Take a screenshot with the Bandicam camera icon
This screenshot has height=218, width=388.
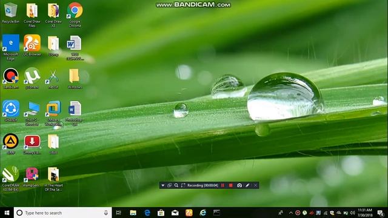pos(239,185)
